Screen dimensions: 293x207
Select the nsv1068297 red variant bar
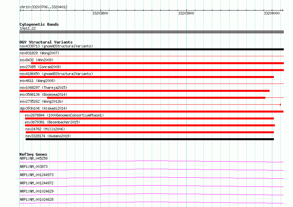coord(145,91)
